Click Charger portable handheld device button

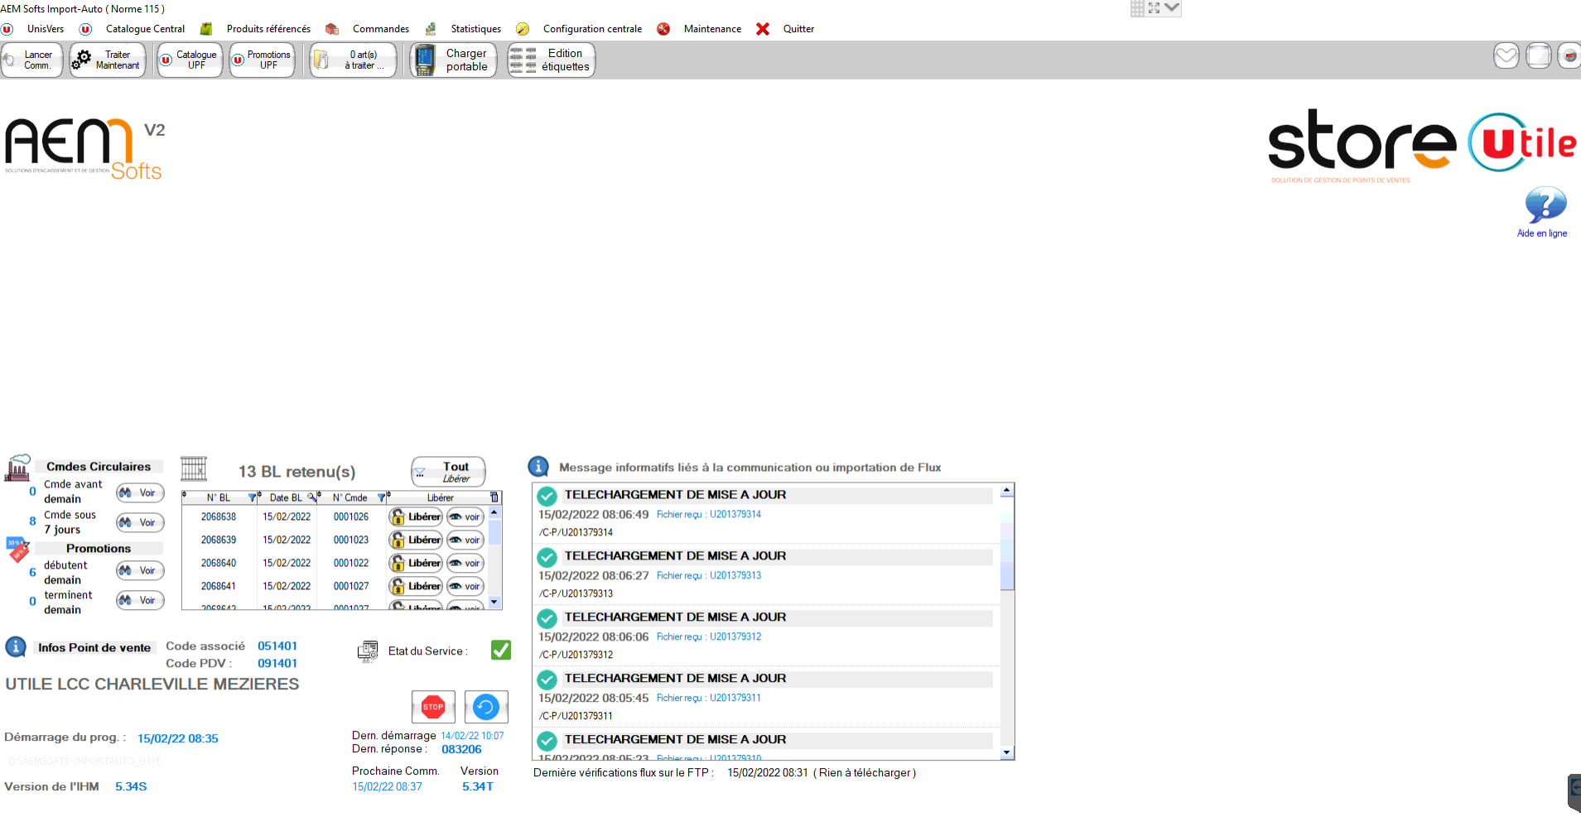pos(454,60)
